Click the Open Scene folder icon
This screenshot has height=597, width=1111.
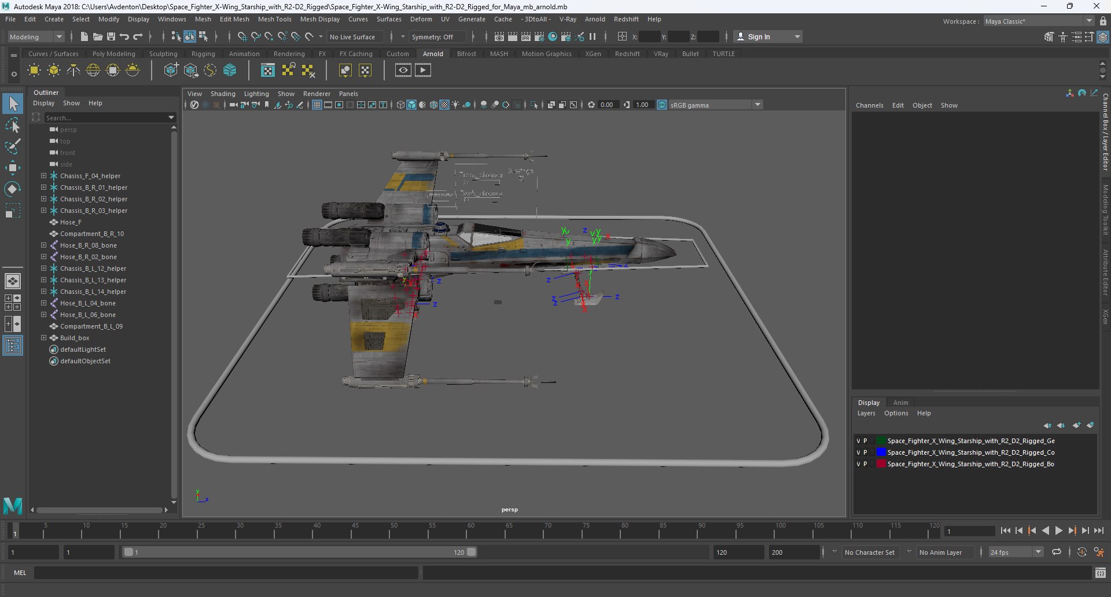click(98, 36)
